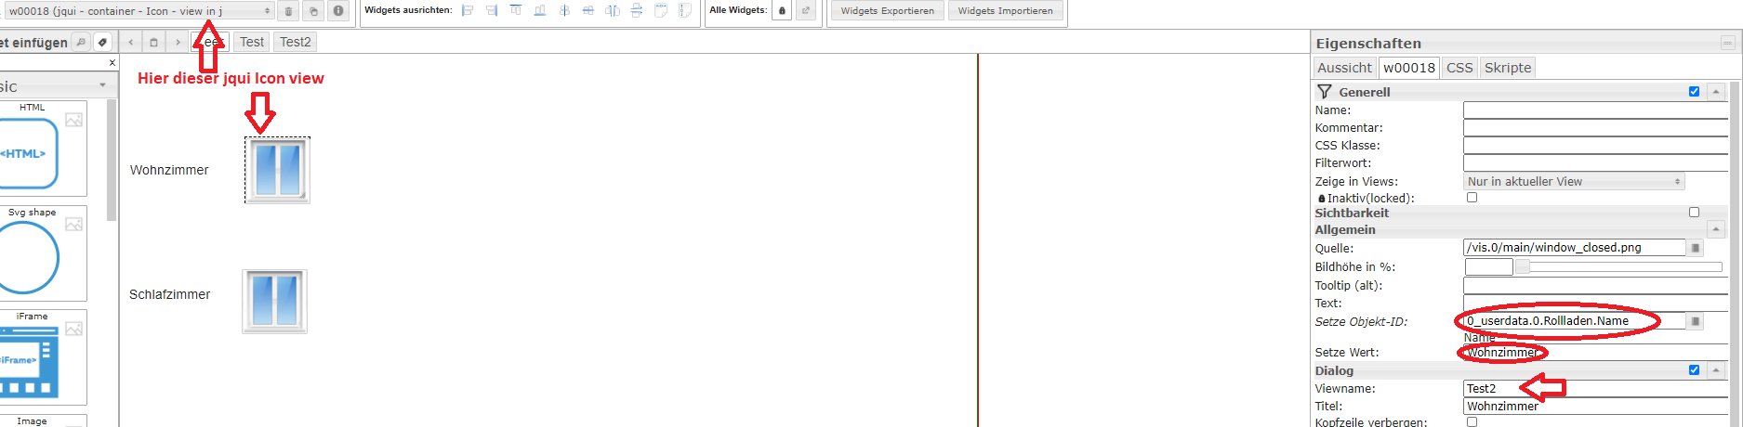This screenshot has width=1743, height=427.
Task: Select the Schlafzimmer window icon widget
Action: [275, 302]
